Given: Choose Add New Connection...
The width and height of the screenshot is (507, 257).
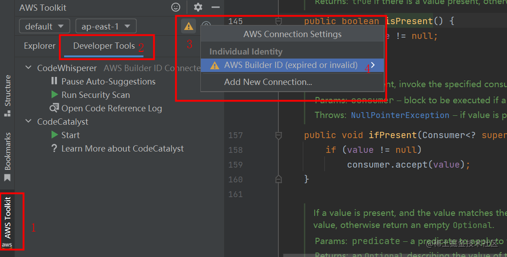Looking at the screenshot, I should pos(268,82).
